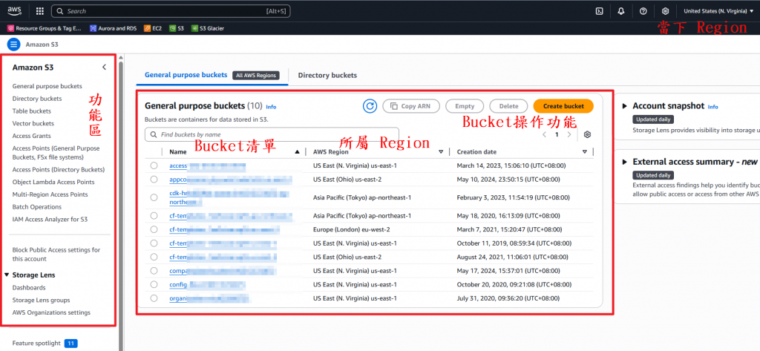This screenshot has width=760, height=351.
Task: Click the Create bucket button
Action: (563, 106)
